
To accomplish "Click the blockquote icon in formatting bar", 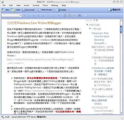I will (x=59, y=16).
